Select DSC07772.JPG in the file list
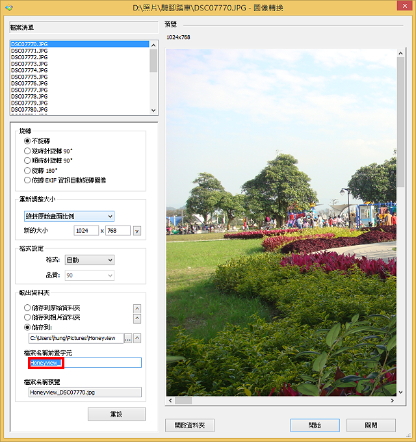The height and width of the screenshot is (442, 416). 80,57
